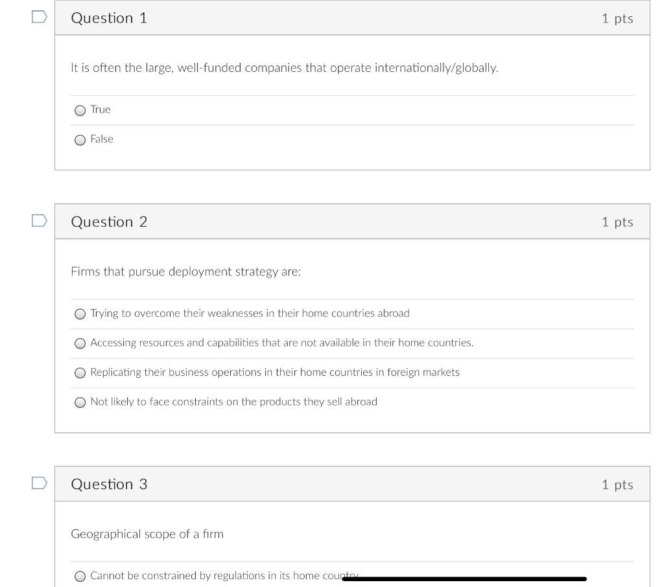Click the 'large, well-funded companies' question text
This screenshot has height=587, width=664.
(284, 68)
